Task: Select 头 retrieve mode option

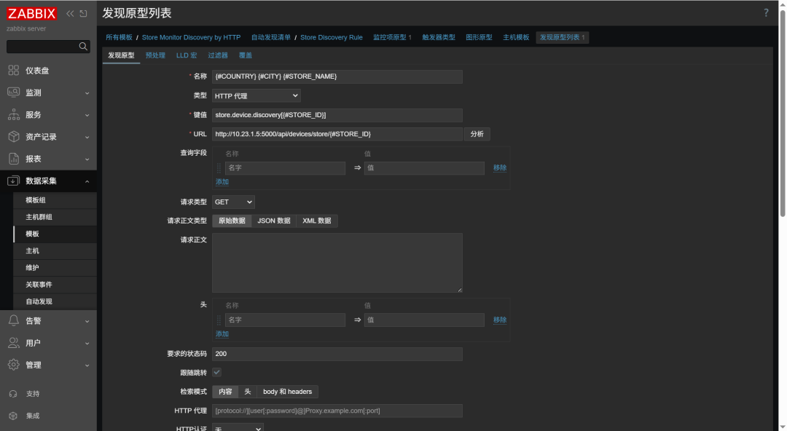Action: coord(248,392)
